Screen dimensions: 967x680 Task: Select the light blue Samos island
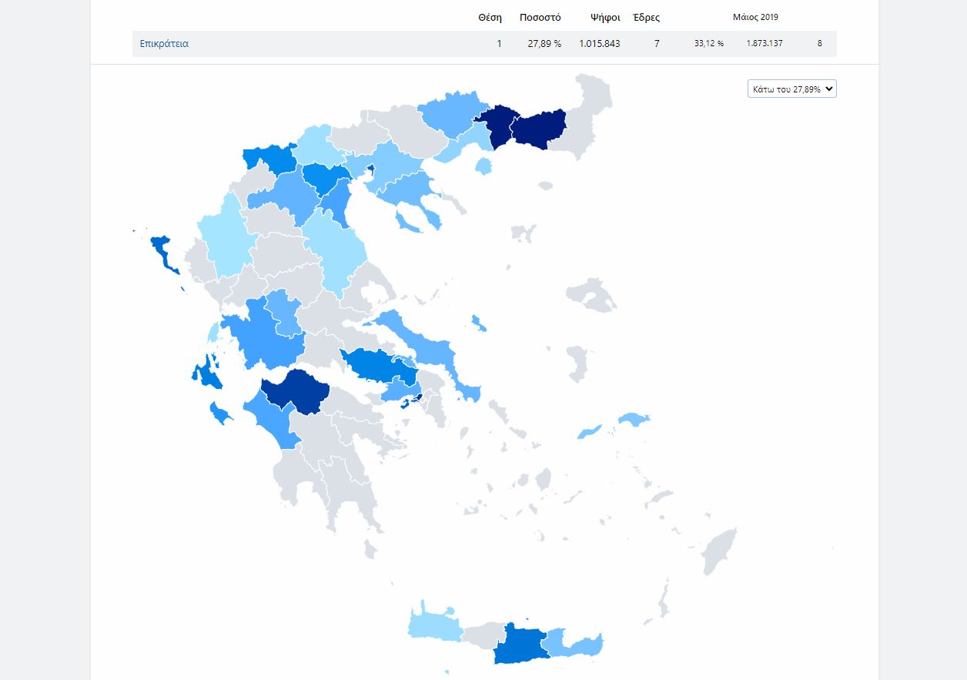634,420
